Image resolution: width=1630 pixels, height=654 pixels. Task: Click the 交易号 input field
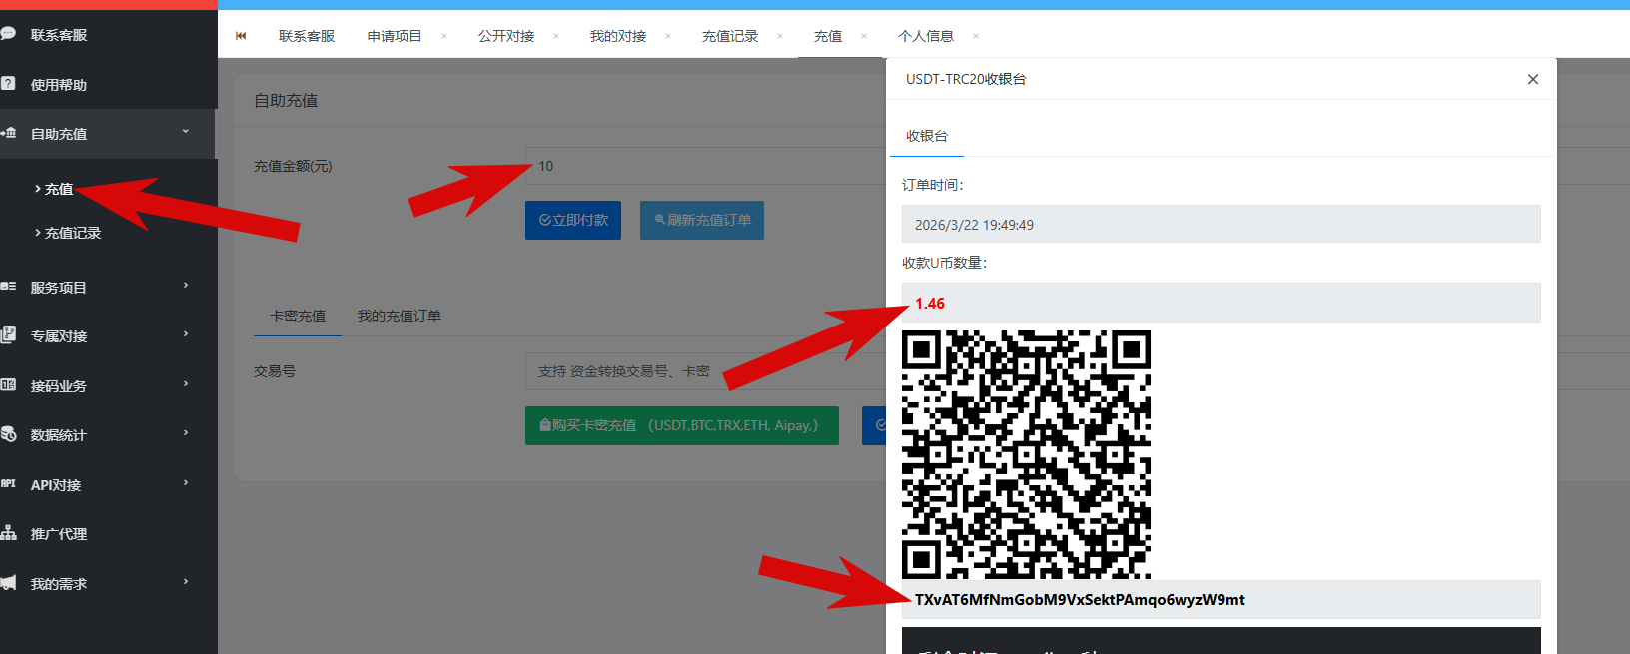pyautogui.click(x=705, y=371)
